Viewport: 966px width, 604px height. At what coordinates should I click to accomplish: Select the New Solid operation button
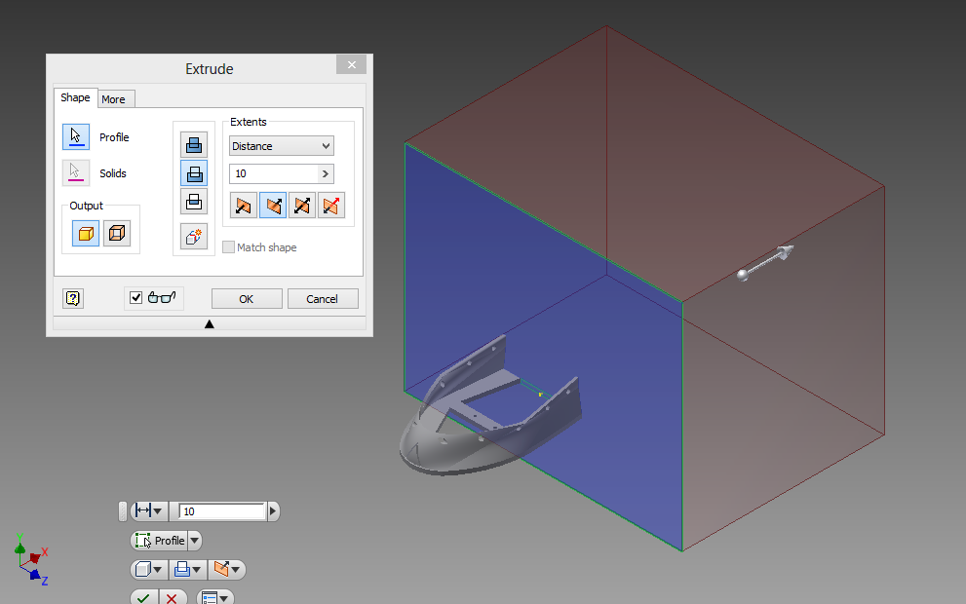click(x=194, y=237)
